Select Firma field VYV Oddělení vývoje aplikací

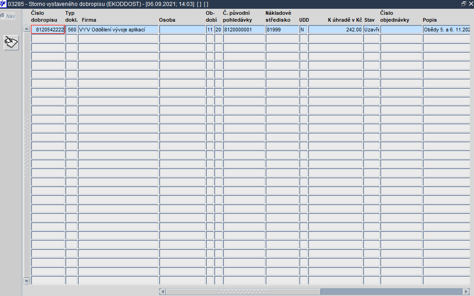118,30
